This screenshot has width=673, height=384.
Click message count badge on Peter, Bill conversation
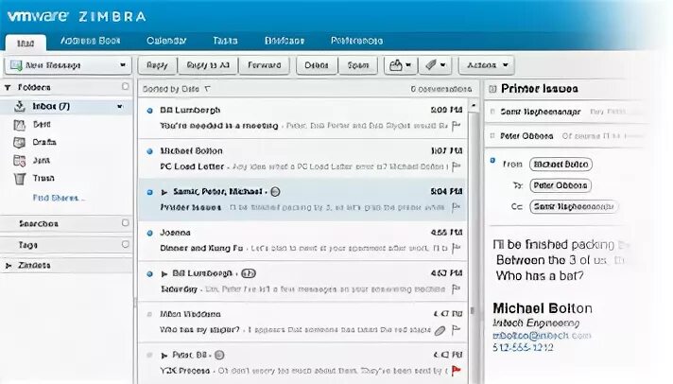(x=219, y=356)
